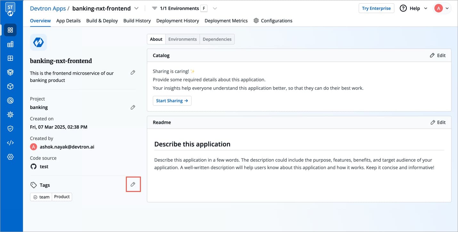Click the 'Describe this application' heading
Image resolution: width=458 pixels, height=232 pixels.
pyautogui.click(x=192, y=144)
